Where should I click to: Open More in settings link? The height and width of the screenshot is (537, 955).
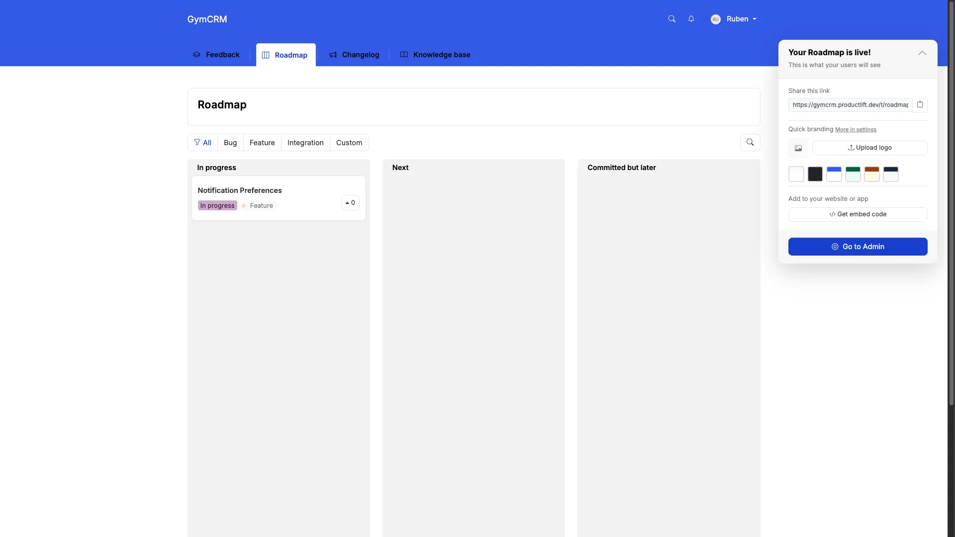[856, 129]
